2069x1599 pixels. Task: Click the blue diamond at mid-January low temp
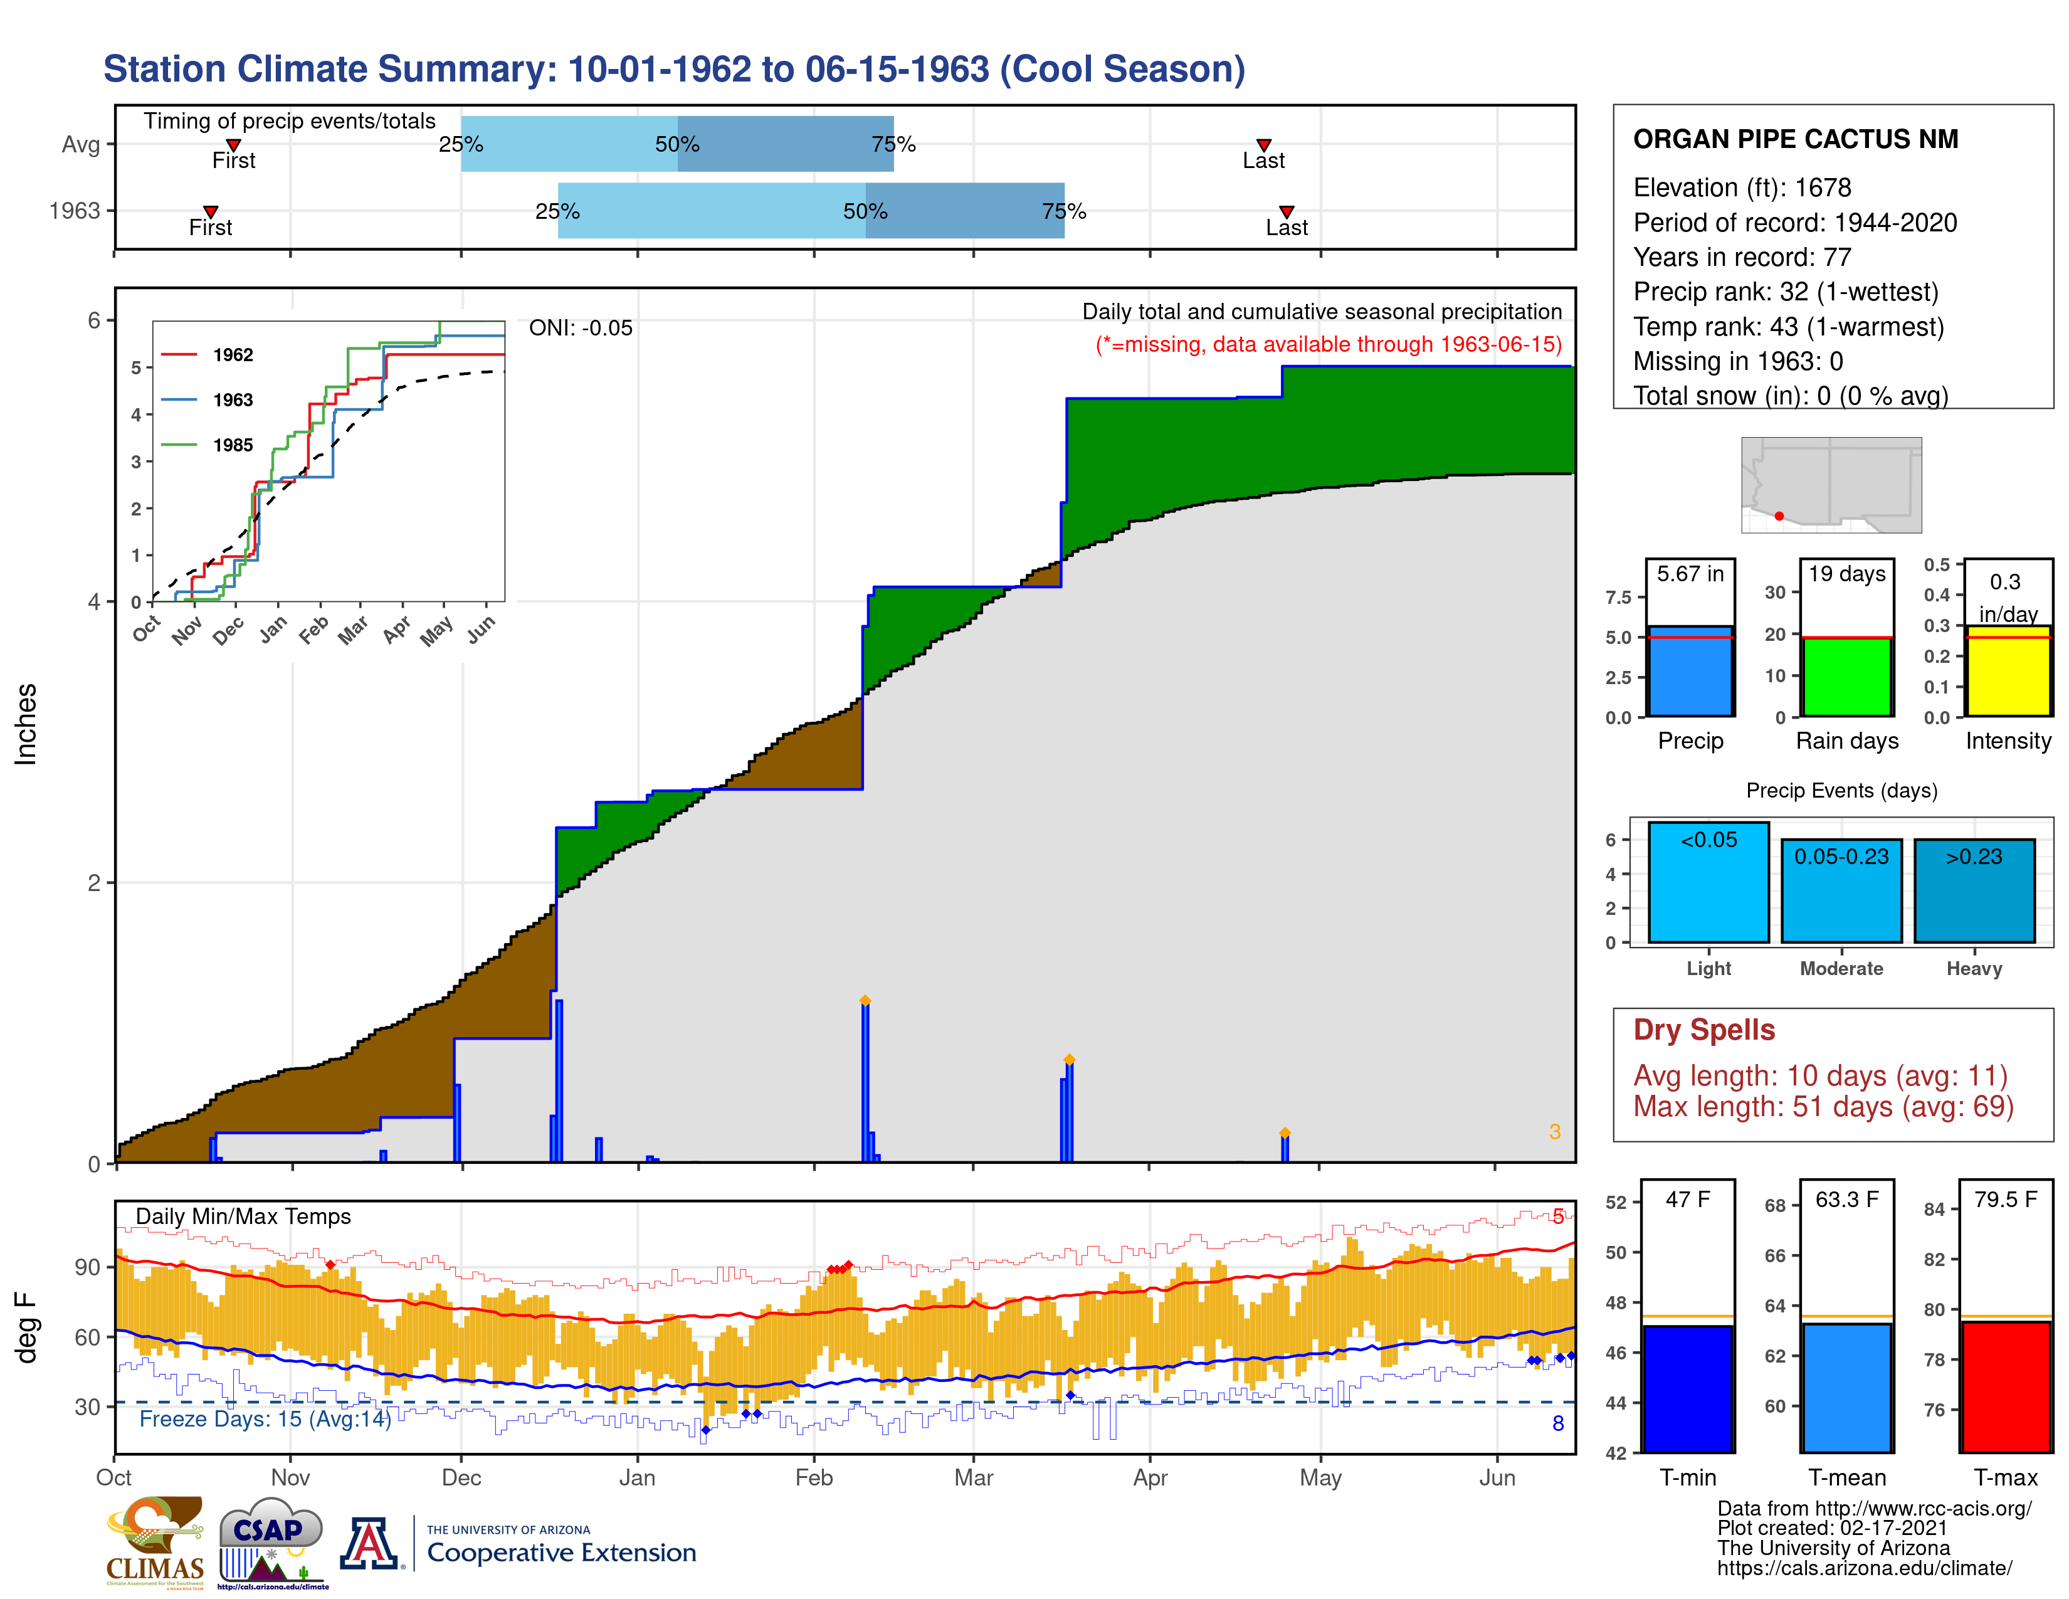[x=705, y=1430]
